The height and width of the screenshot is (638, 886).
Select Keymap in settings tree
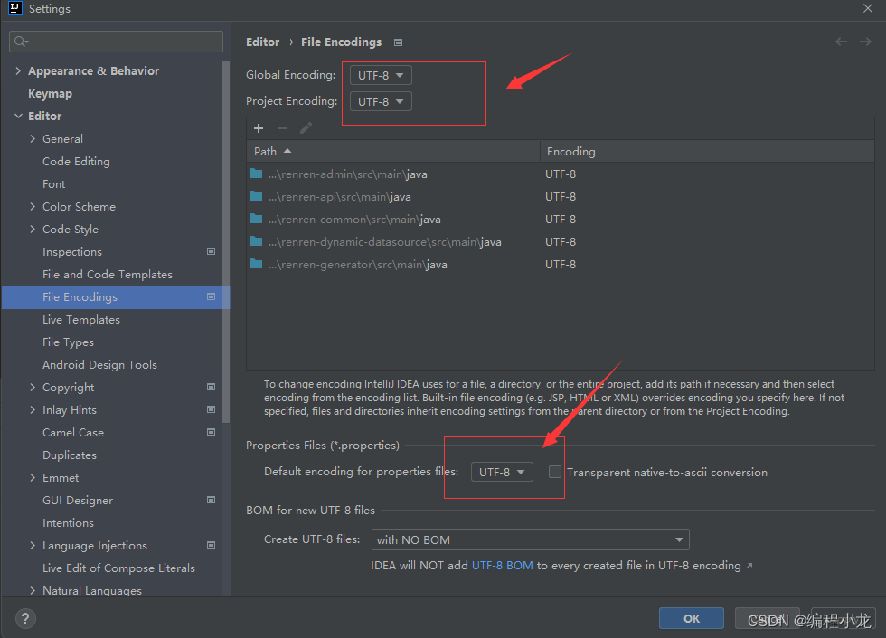51,94
